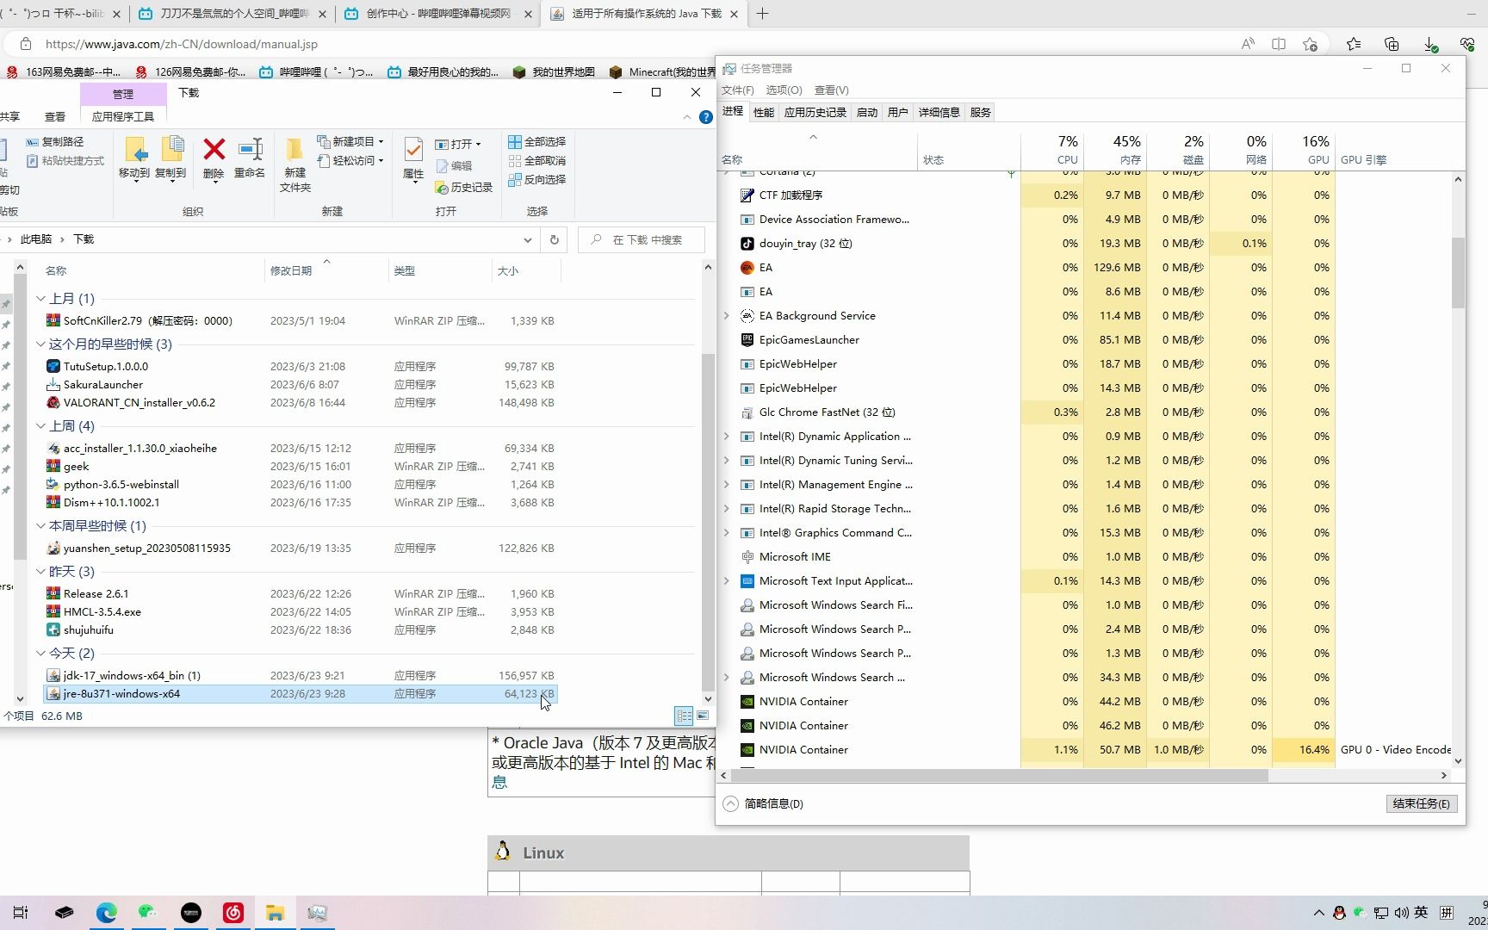1488x930 pixels.
Task: Sort processes by CPU column header
Action: tap(1052, 149)
